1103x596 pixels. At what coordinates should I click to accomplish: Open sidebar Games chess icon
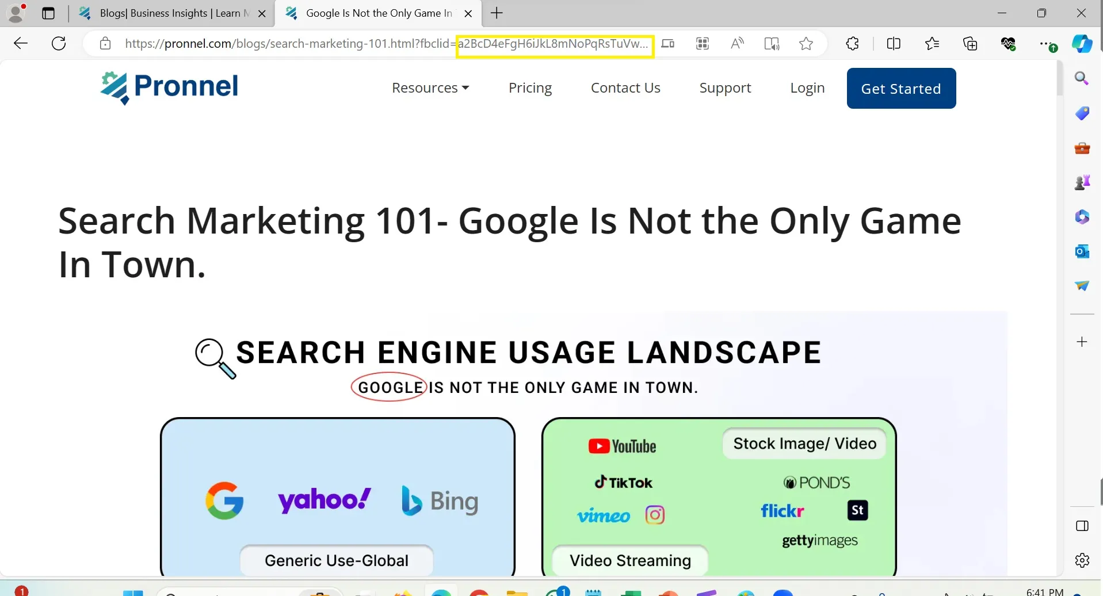coord(1082,182)
